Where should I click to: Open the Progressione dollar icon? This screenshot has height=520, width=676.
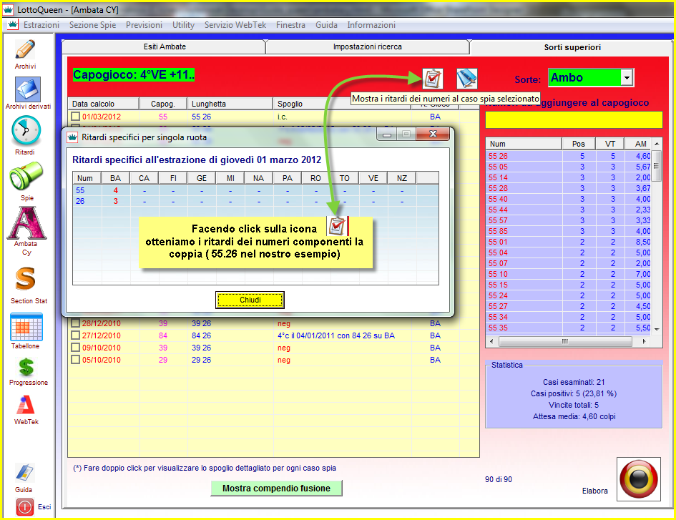(x=26, y=368)
